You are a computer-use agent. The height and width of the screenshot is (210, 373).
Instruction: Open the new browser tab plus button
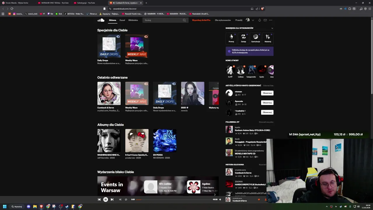click(x=146, y=3)
